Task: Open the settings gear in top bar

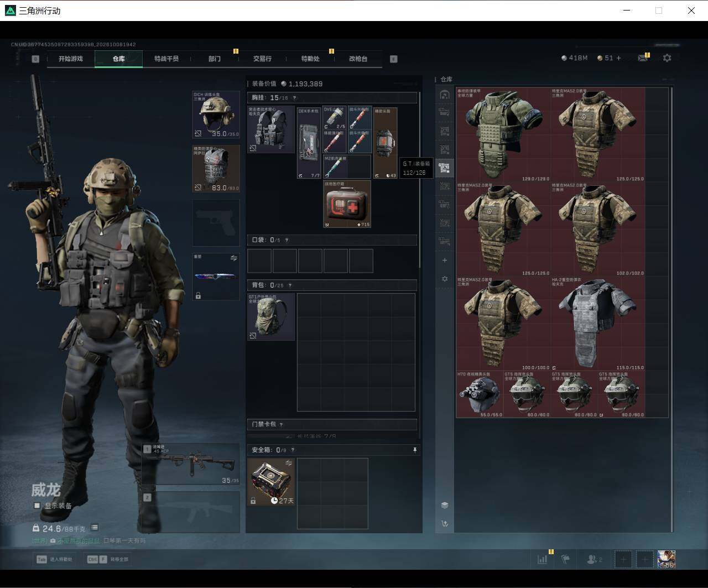Action: pos(667,58)
